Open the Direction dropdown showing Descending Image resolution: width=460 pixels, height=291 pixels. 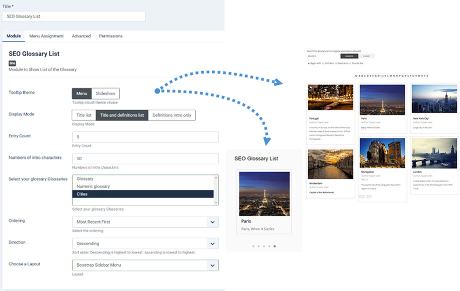coord(145,243)
